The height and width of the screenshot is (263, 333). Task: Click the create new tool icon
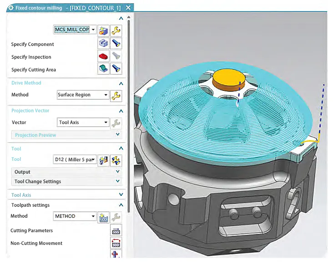(x=103, y=160)
